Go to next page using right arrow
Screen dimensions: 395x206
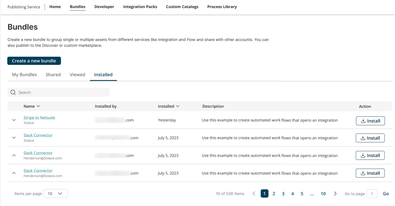pos(335,194)
